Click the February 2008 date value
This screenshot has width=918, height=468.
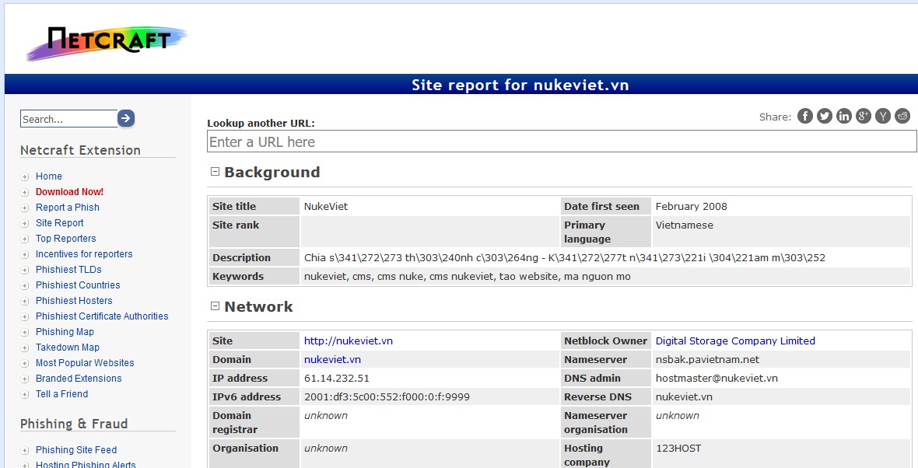(x=692, y=206)
